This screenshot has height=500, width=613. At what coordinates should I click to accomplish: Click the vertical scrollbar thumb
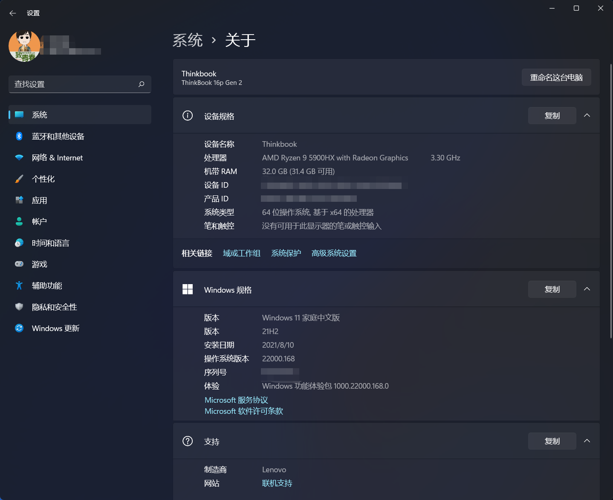[611, 201]
